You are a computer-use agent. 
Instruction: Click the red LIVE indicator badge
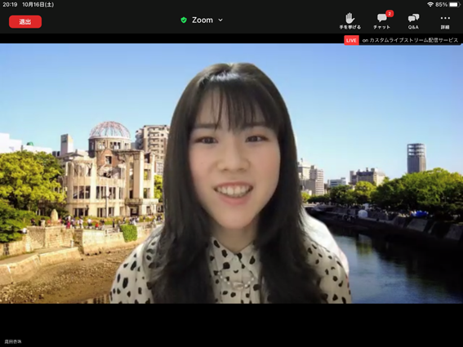pyautogui.click(x=351, y=40)
